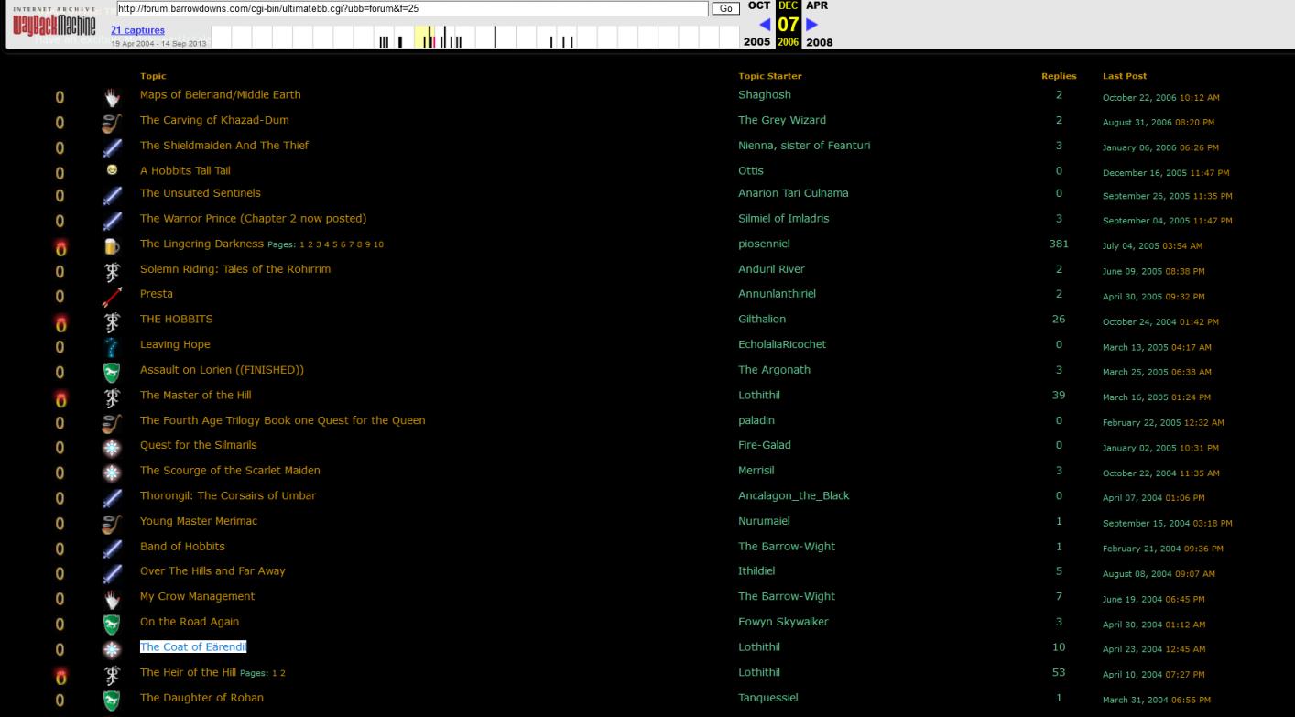Go to previous capture with blue left arrow
The width and height of the screenshot is (1295, 717).
(765, 25)
